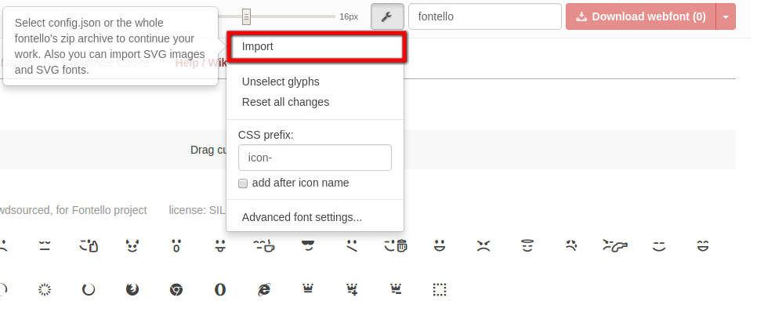This screenshot has height=330, width=757.
Task: Select the laughing closed-eyes emoticon glyph
Action: 703,246
